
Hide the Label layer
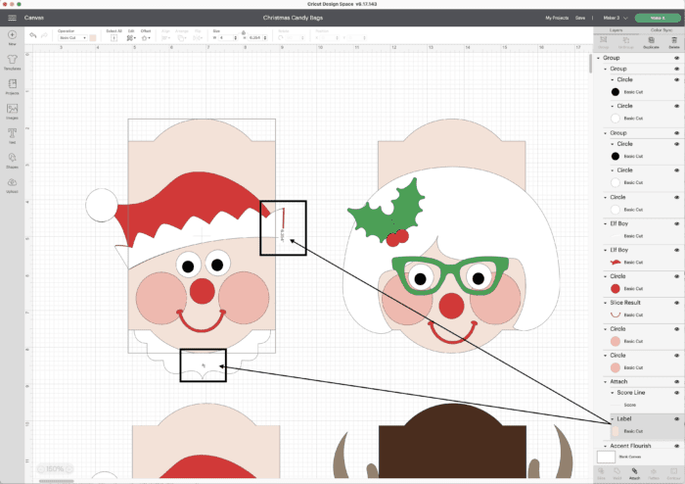click(x=675, y=418)
